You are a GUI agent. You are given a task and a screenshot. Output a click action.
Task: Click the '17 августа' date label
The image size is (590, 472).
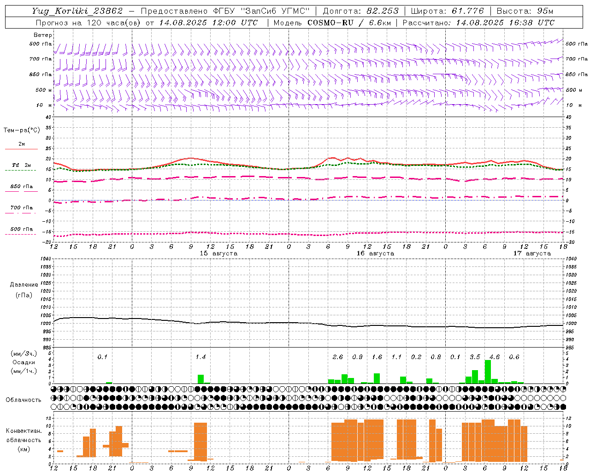(532, 254)
